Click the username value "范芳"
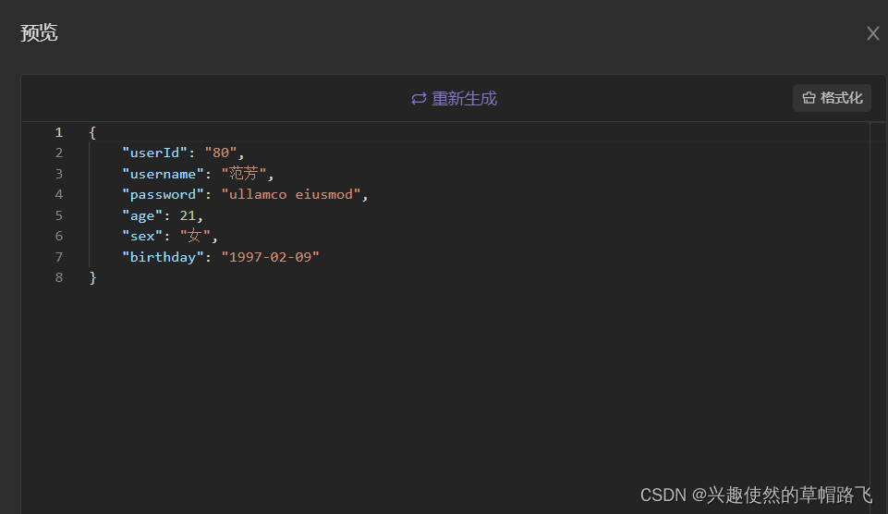 [x=245, y=174]
